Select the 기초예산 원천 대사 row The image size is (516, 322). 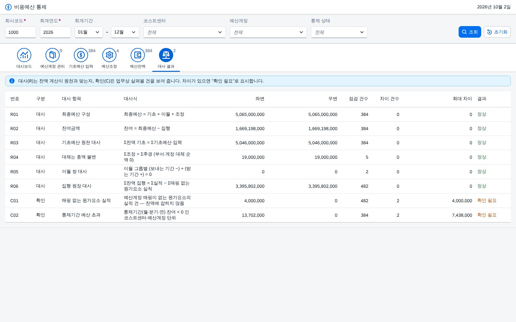pyautogui.click(x=258, y=143)
